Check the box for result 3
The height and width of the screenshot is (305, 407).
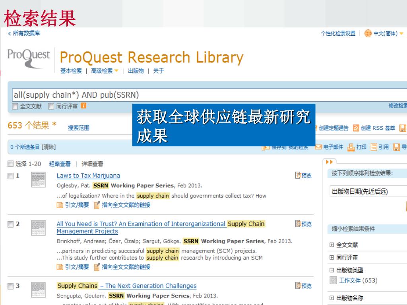click(10, 286)
